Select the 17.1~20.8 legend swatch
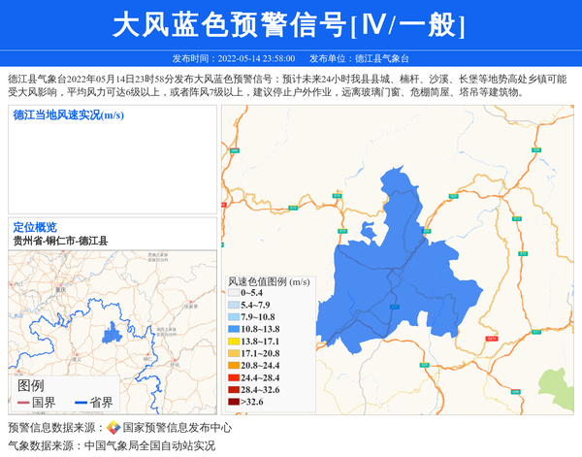The height and width of the screenshot is (457, 582). (x=233, y=354)
